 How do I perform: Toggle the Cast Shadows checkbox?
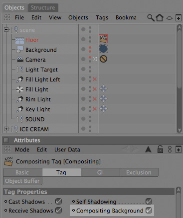coord(58,202)
